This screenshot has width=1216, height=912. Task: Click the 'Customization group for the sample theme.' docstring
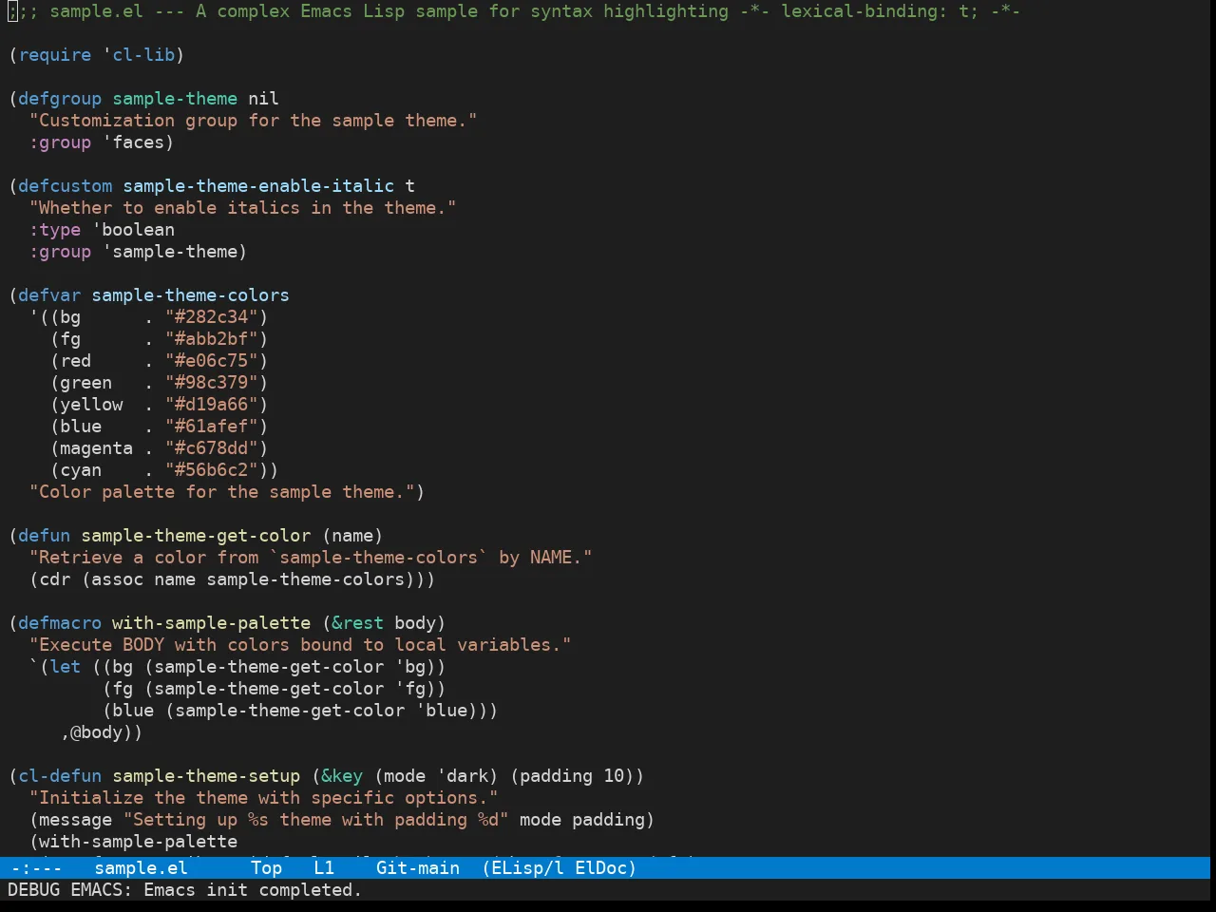click(x=254, y=121)
